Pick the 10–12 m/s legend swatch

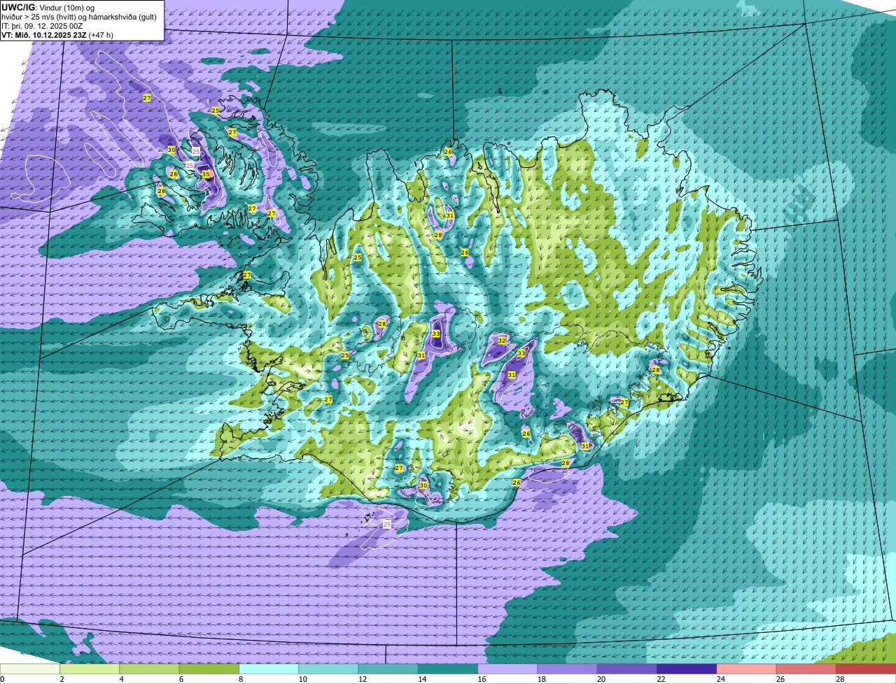click(328, 669)
